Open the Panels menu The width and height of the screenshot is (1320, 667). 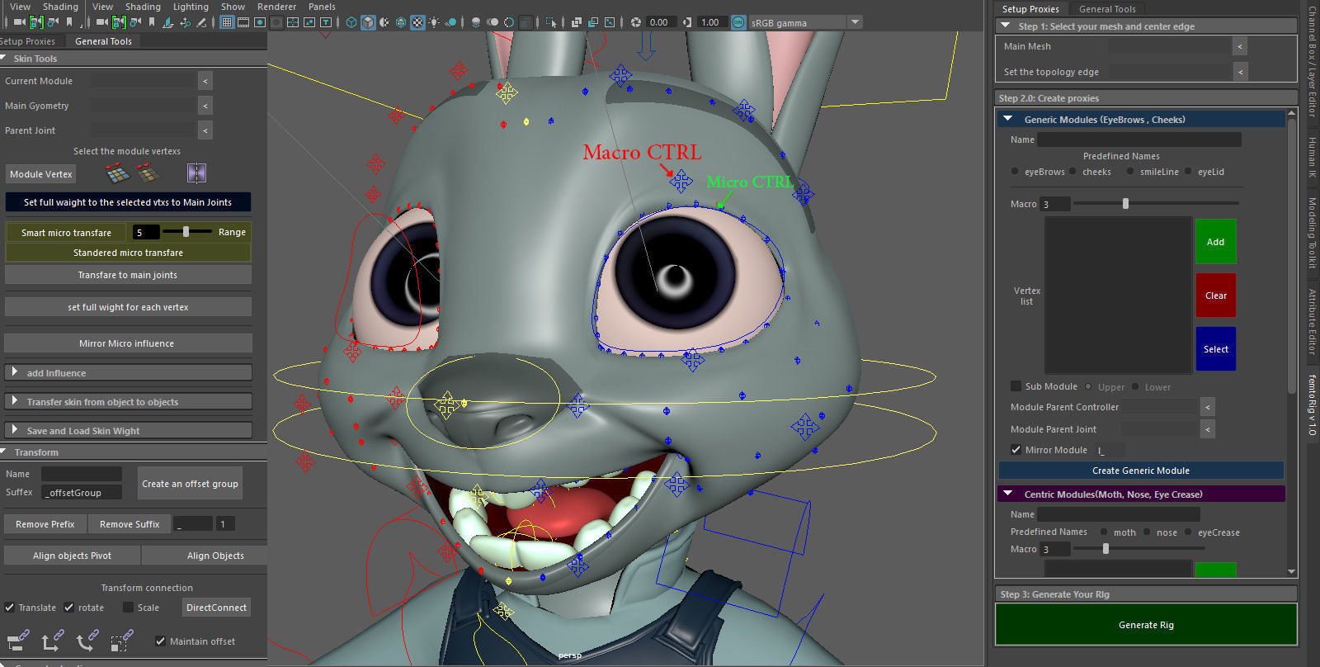tap(322, 7)
